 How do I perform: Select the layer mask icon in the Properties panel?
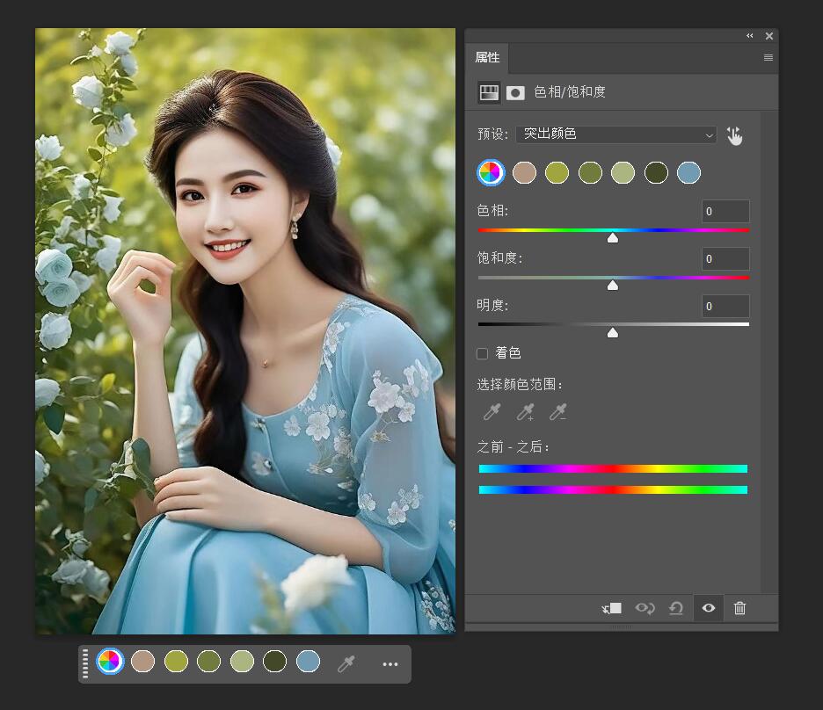(x=515, y=92)
